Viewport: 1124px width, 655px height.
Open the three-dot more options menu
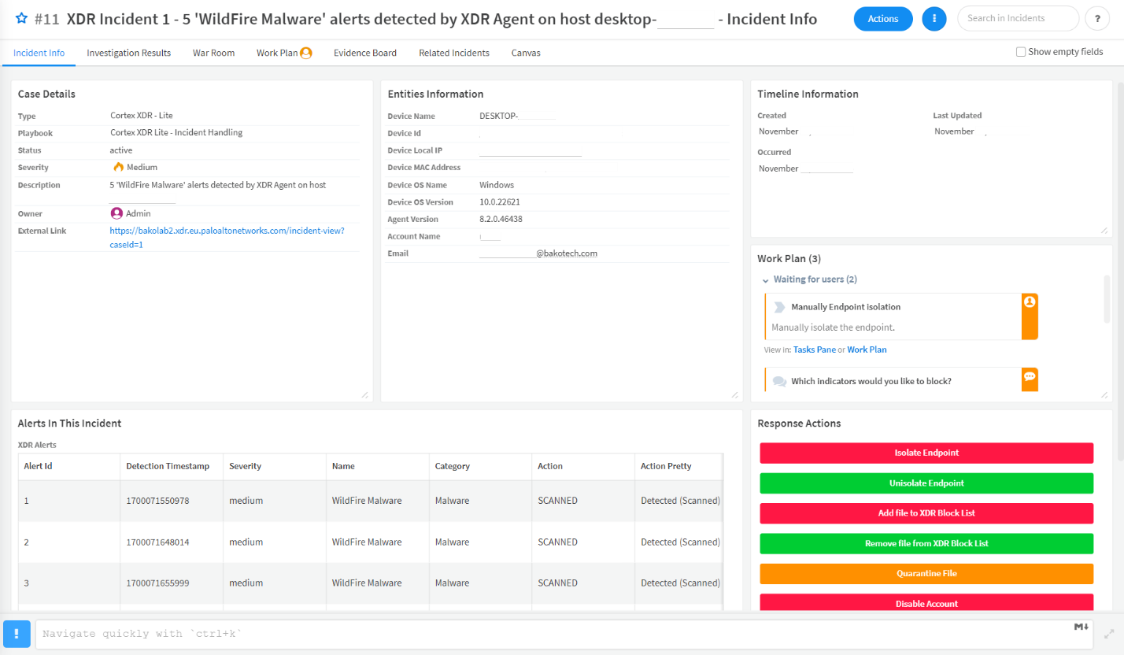click(x=934, y=18)
